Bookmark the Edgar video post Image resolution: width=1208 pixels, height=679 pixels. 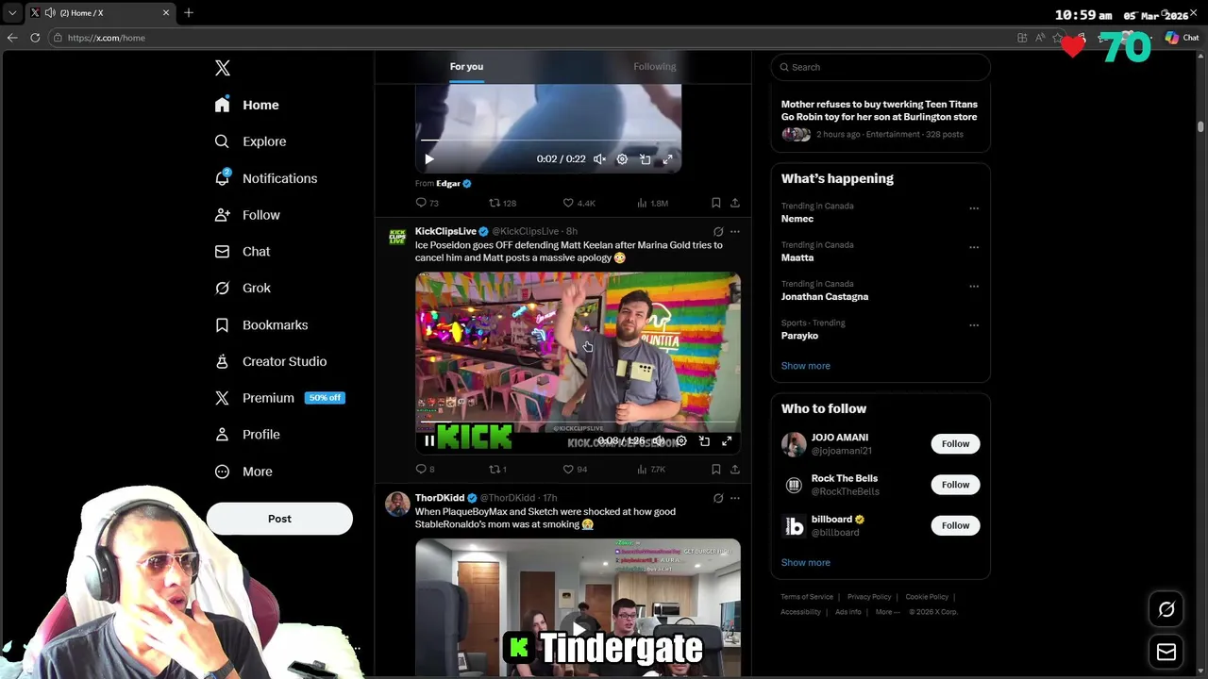click(x=716, y=203)
